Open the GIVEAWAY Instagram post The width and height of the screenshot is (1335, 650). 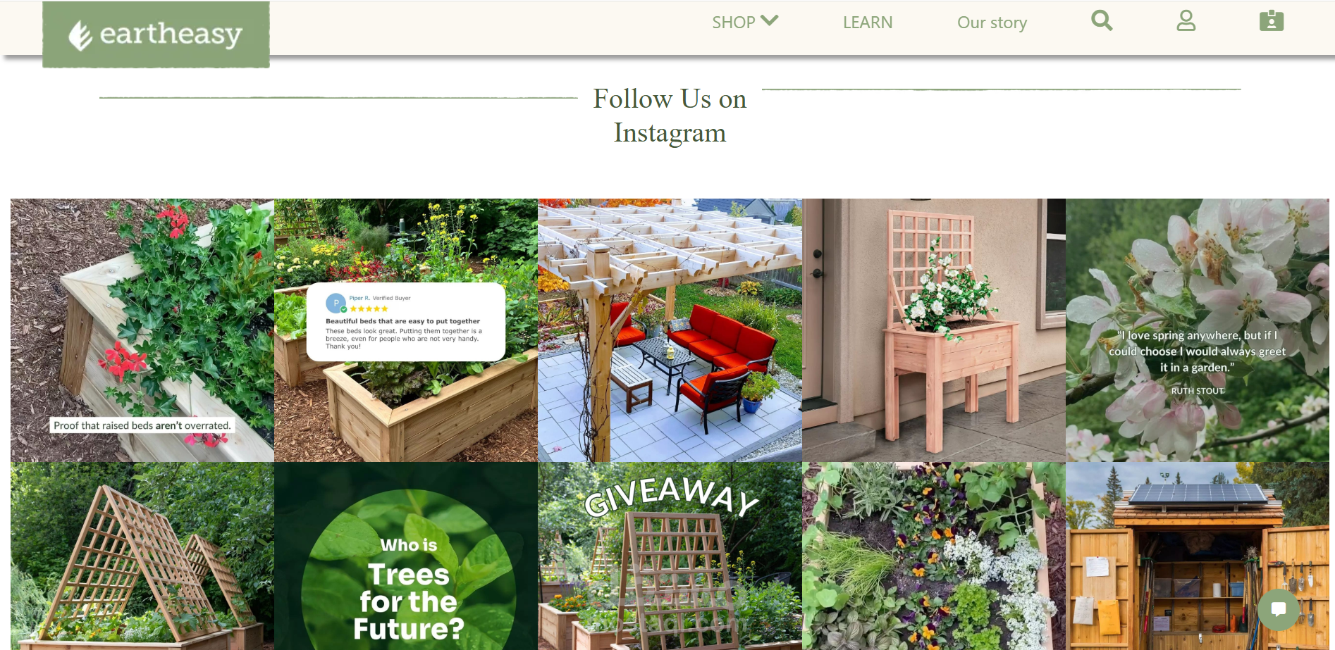point(670,556)
